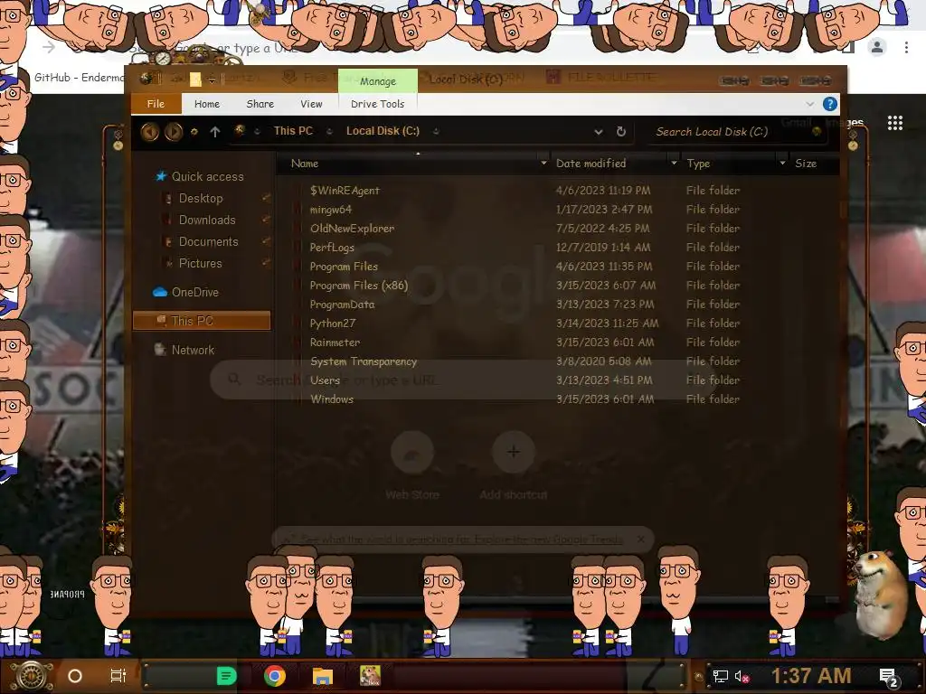Open the Date modified column filter dropdown
The width and height of the screenshot is (926, 694).
(674, 163)
